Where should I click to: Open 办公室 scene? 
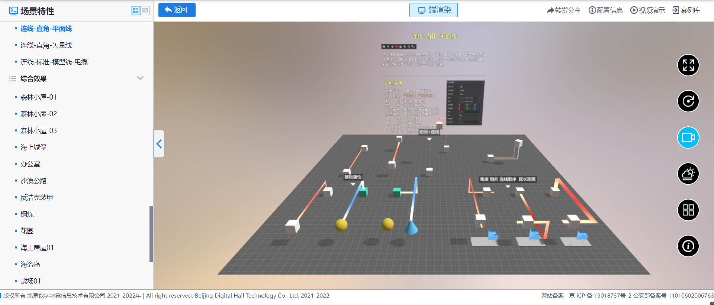coord(30,164)
